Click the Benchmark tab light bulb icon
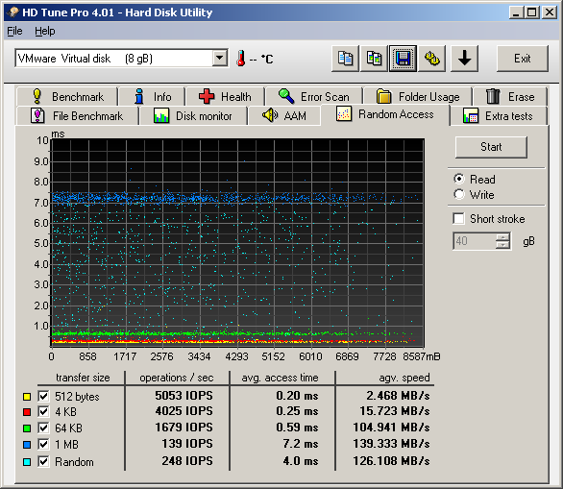This screenshot has width=563, height=489. pos(37,96)
